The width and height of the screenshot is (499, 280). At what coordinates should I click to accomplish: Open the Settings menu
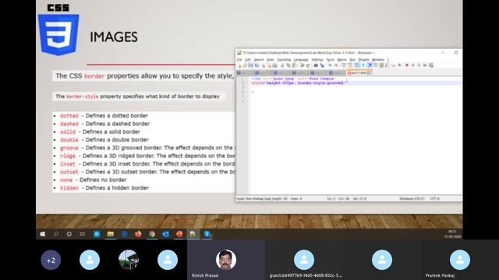[317, 60]
